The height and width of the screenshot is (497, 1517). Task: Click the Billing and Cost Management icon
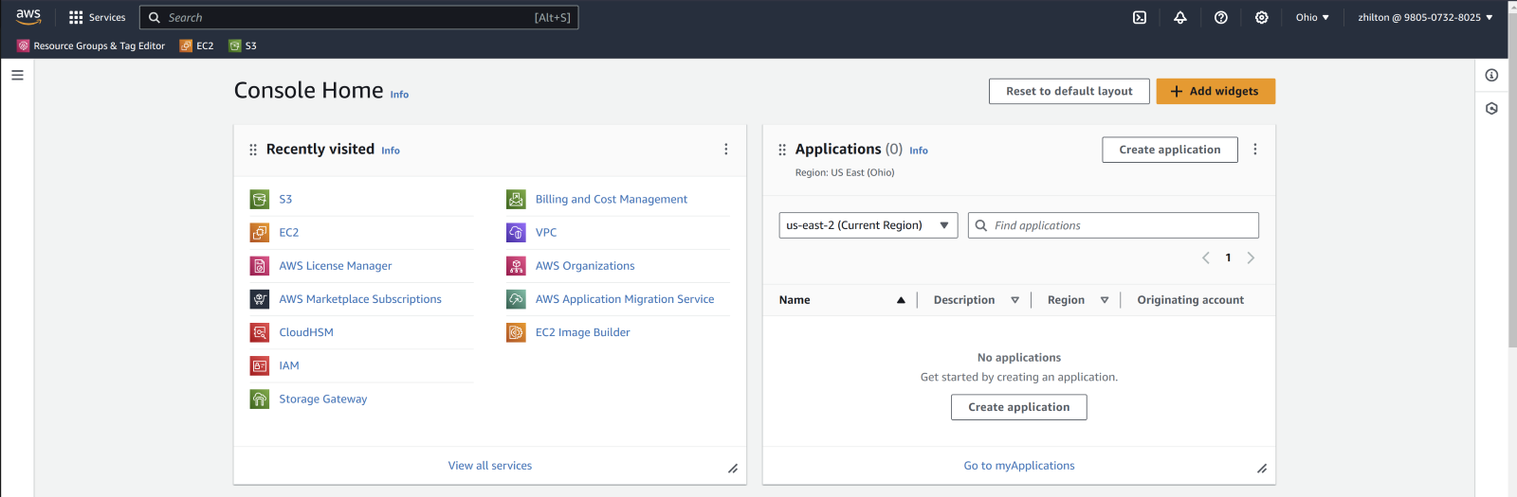coord(516,199)
